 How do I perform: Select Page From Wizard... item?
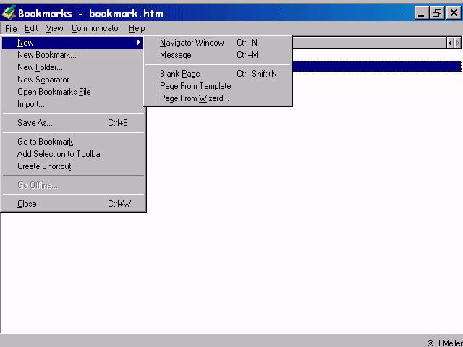(x=218, y=98)
